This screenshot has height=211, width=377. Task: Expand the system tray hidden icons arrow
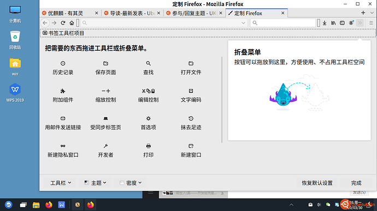click(291, 205)
